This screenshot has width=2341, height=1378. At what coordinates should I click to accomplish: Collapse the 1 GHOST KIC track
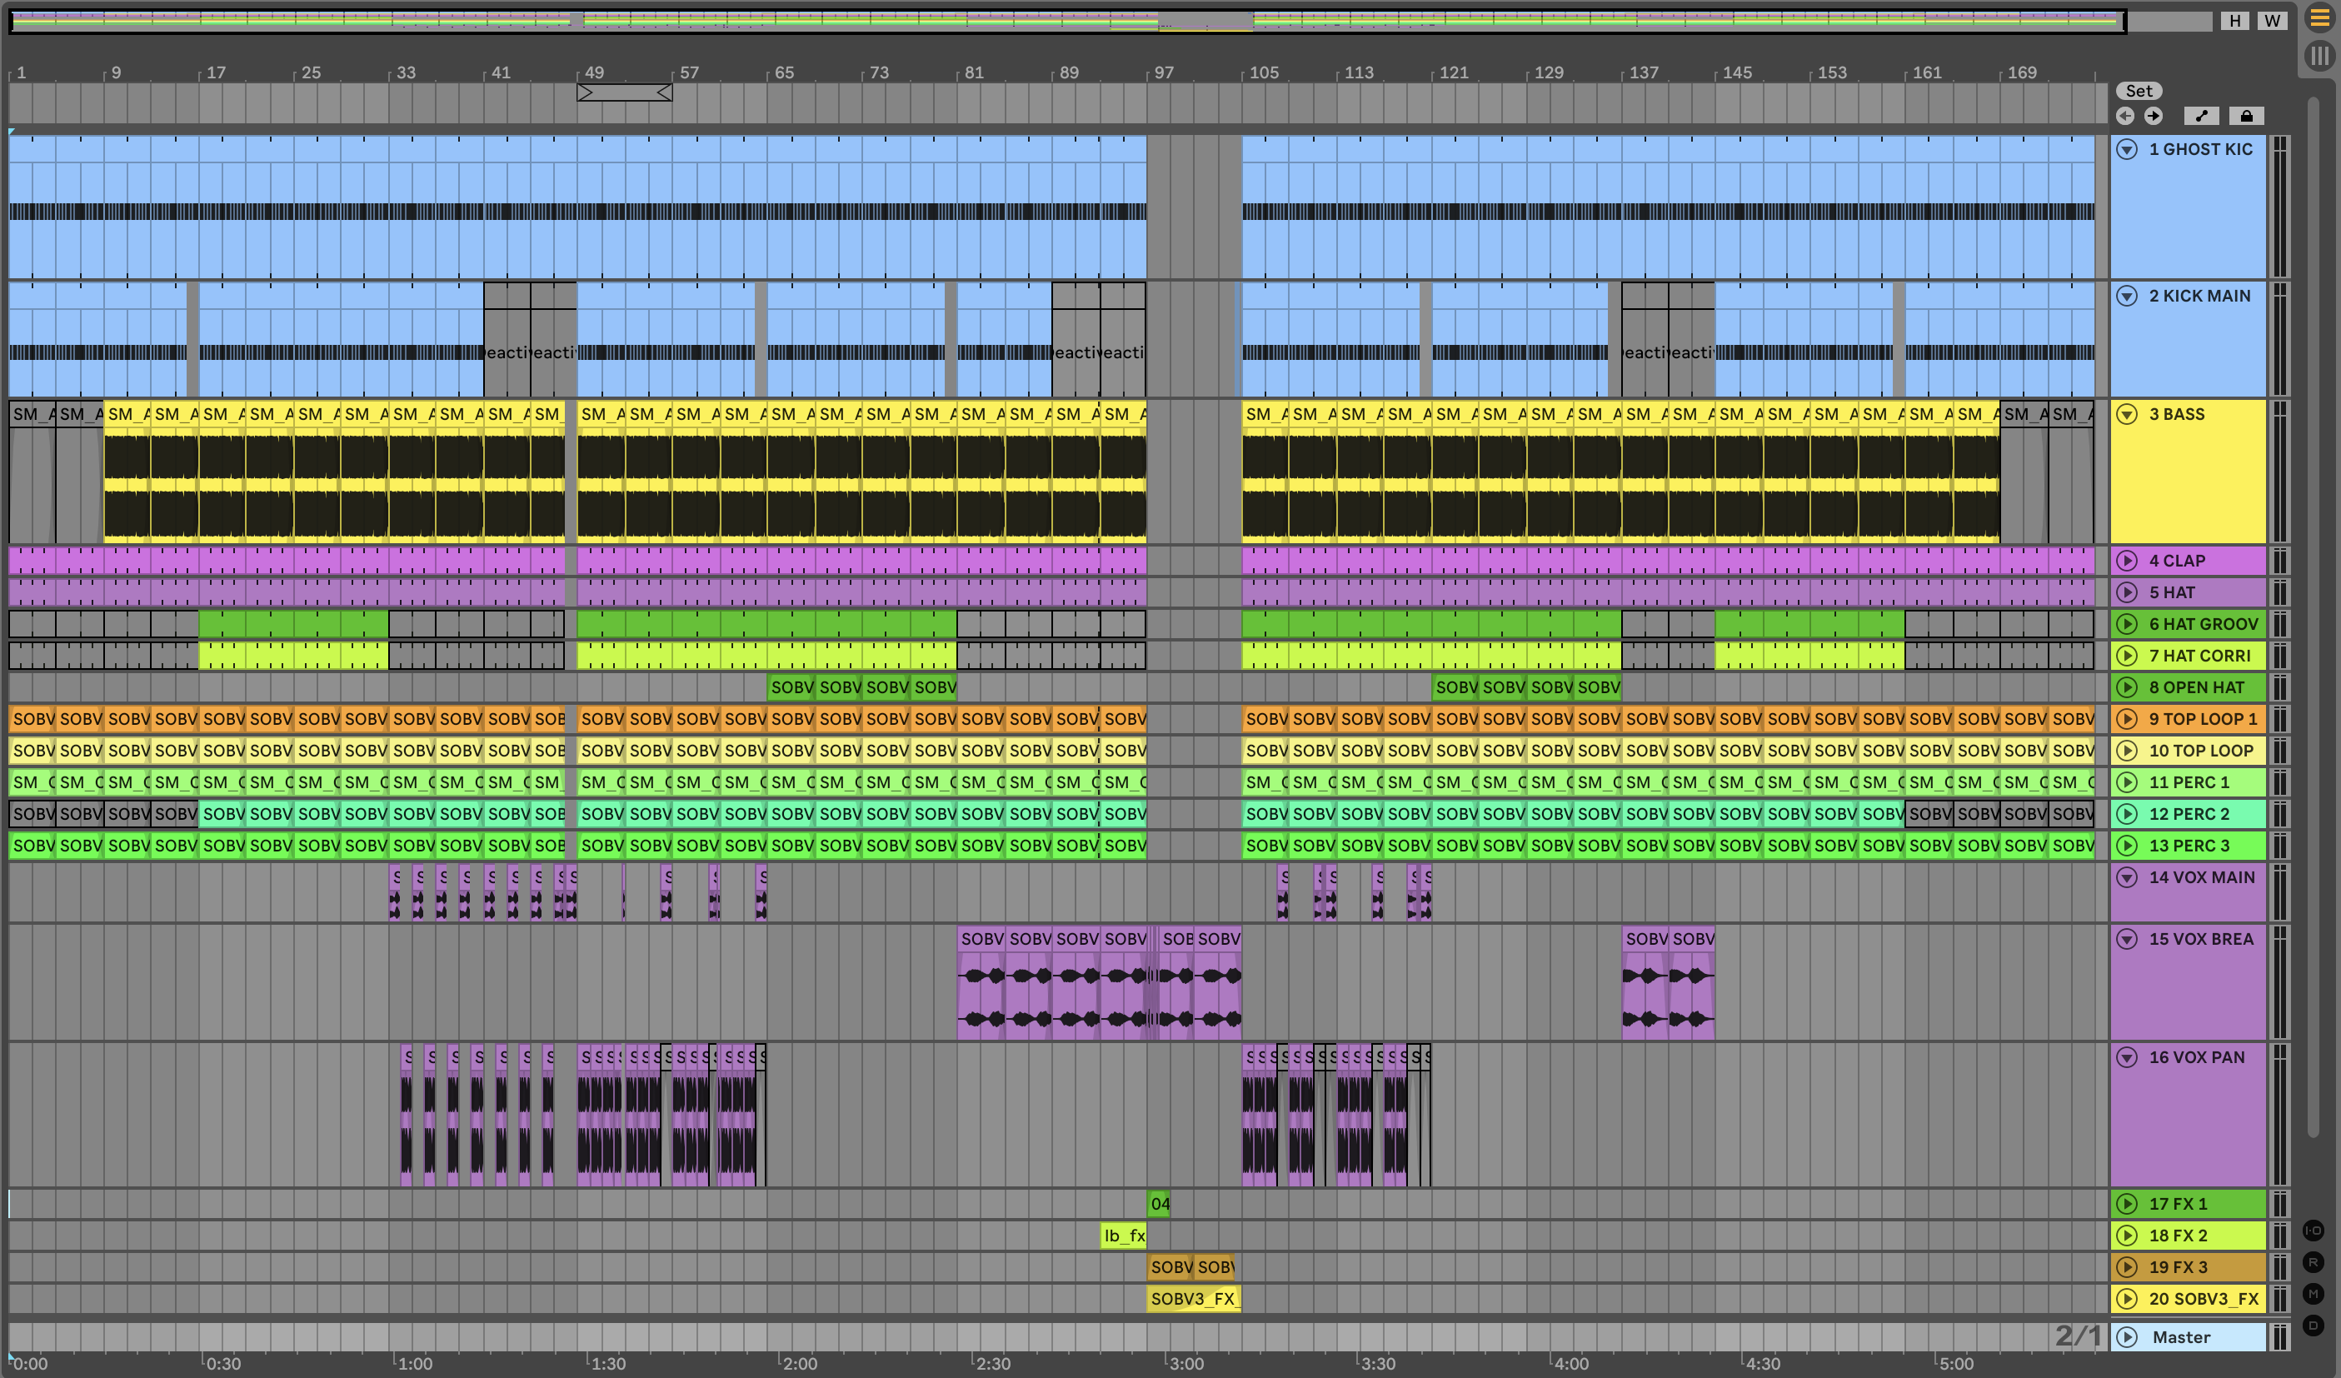point(2126,150)
